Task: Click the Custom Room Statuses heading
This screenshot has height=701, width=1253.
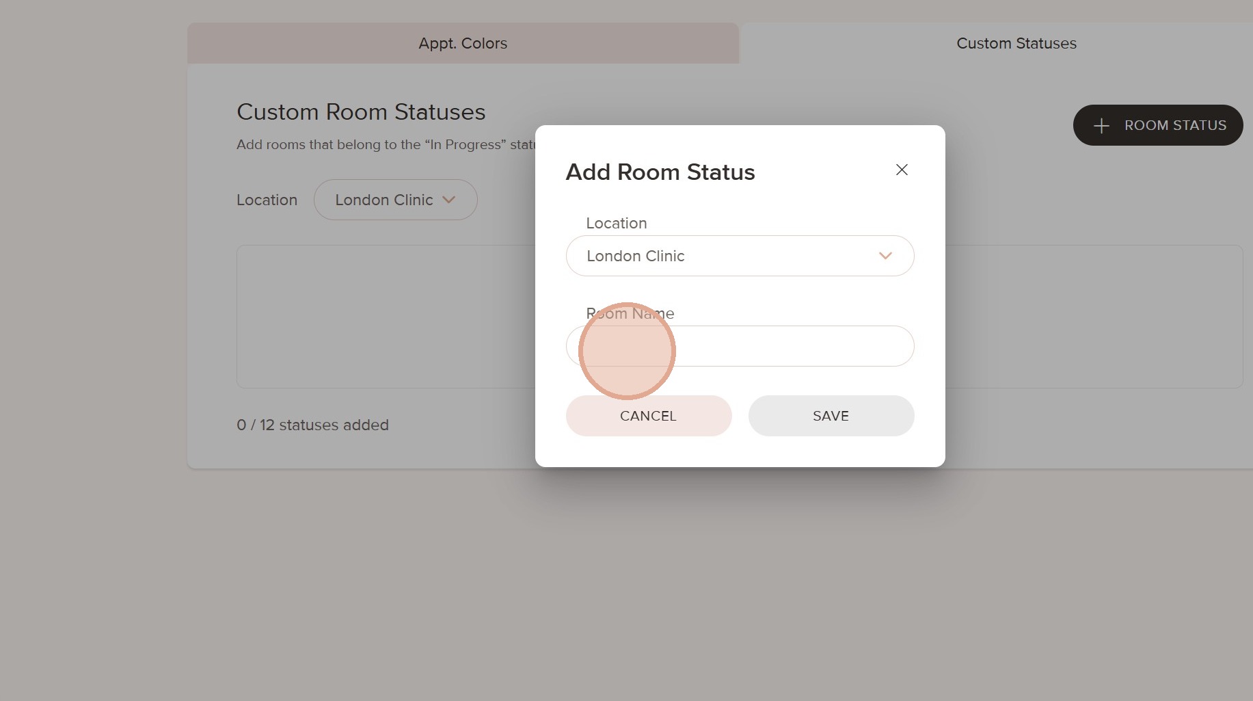Action: click(361, 112)
